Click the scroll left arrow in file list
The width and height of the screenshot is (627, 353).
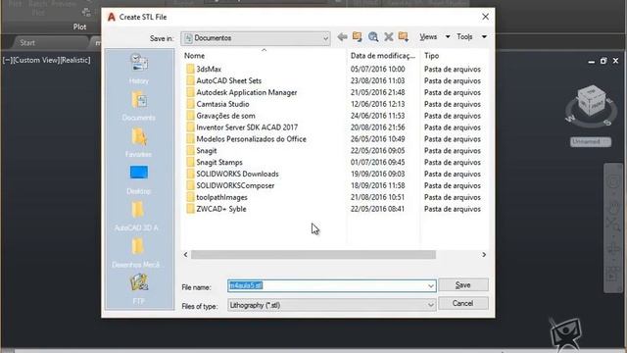pyautogui.click(x=185, y=255)
